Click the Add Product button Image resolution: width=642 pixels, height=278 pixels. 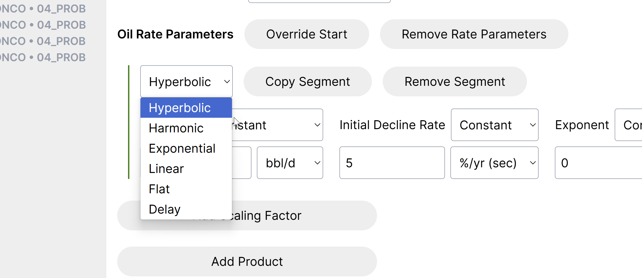[x=247, y=261]
